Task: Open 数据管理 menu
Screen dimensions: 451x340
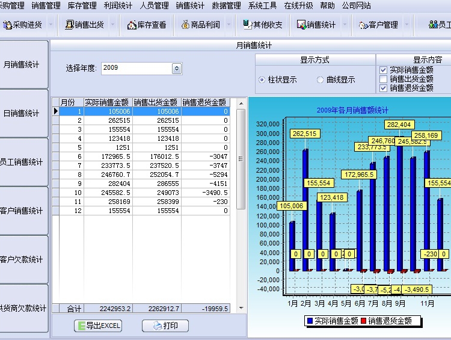Action: pyautogui.click(x=226, y=5)
